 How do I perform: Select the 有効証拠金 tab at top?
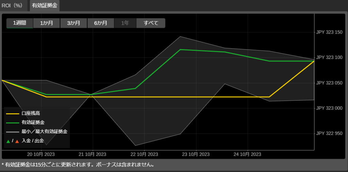pyautogui.click(x=45, y=5)
